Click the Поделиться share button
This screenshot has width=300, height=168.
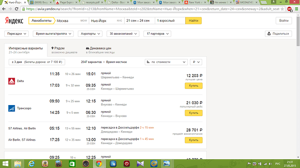(x=278, y=33)
